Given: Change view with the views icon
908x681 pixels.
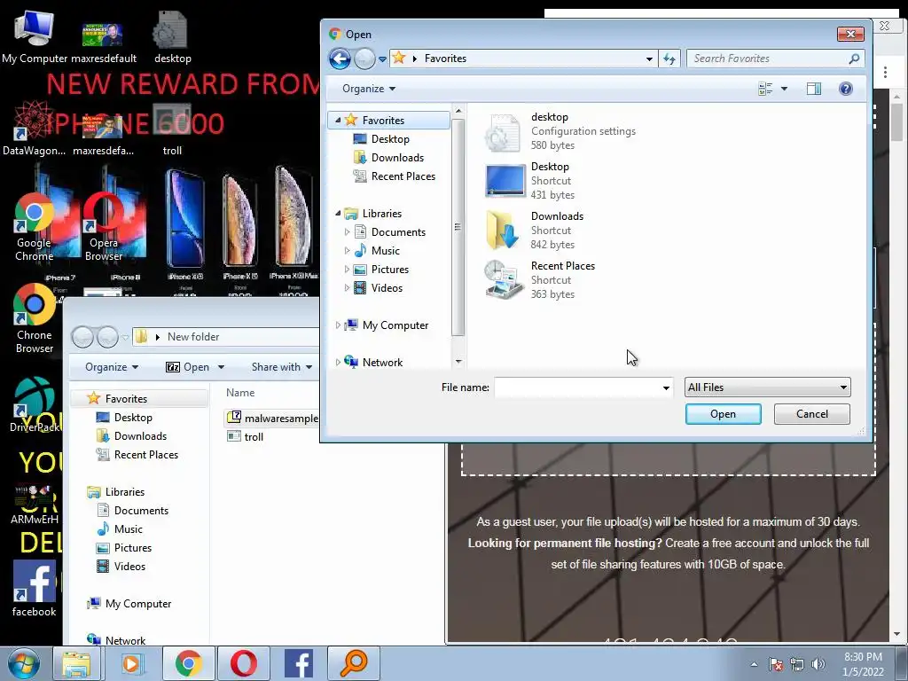Looking at the screenshot, I should click(765, 89).
